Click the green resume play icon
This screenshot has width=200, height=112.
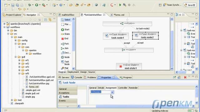tap(120, 5)
